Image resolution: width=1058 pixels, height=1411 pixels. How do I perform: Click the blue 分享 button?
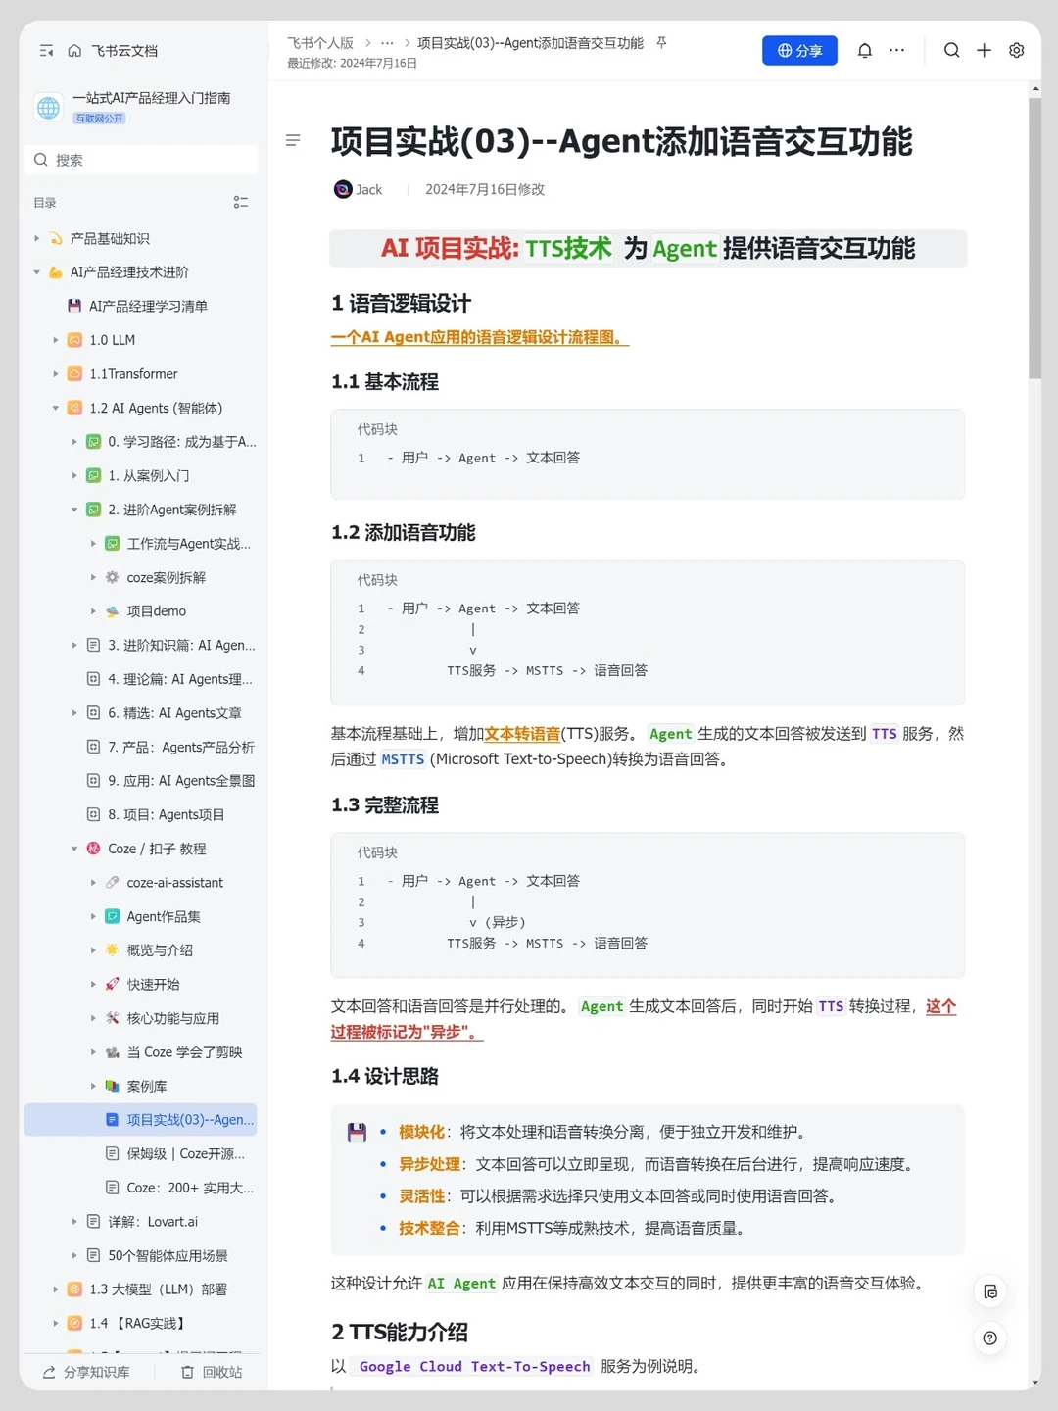(x=799, y=51)
